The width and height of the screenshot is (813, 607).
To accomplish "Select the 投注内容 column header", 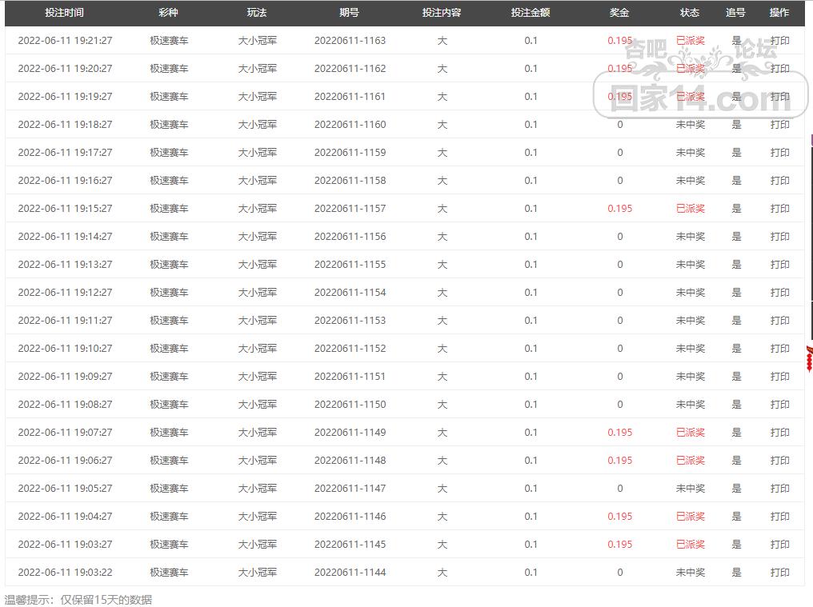I will pos(442,13).
